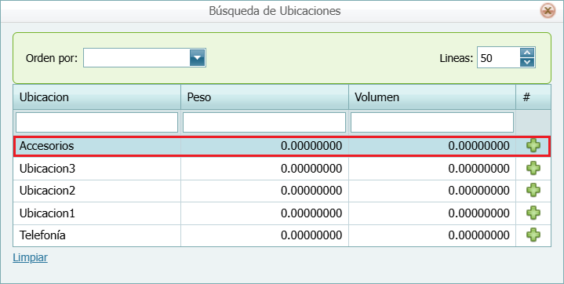Select the Ubicacion2 row name

click(x=47, y=191)
